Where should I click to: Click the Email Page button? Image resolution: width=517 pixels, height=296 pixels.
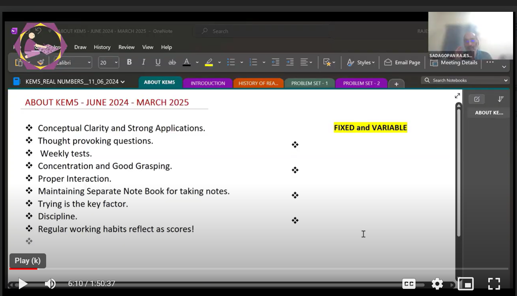coord(402,62)
